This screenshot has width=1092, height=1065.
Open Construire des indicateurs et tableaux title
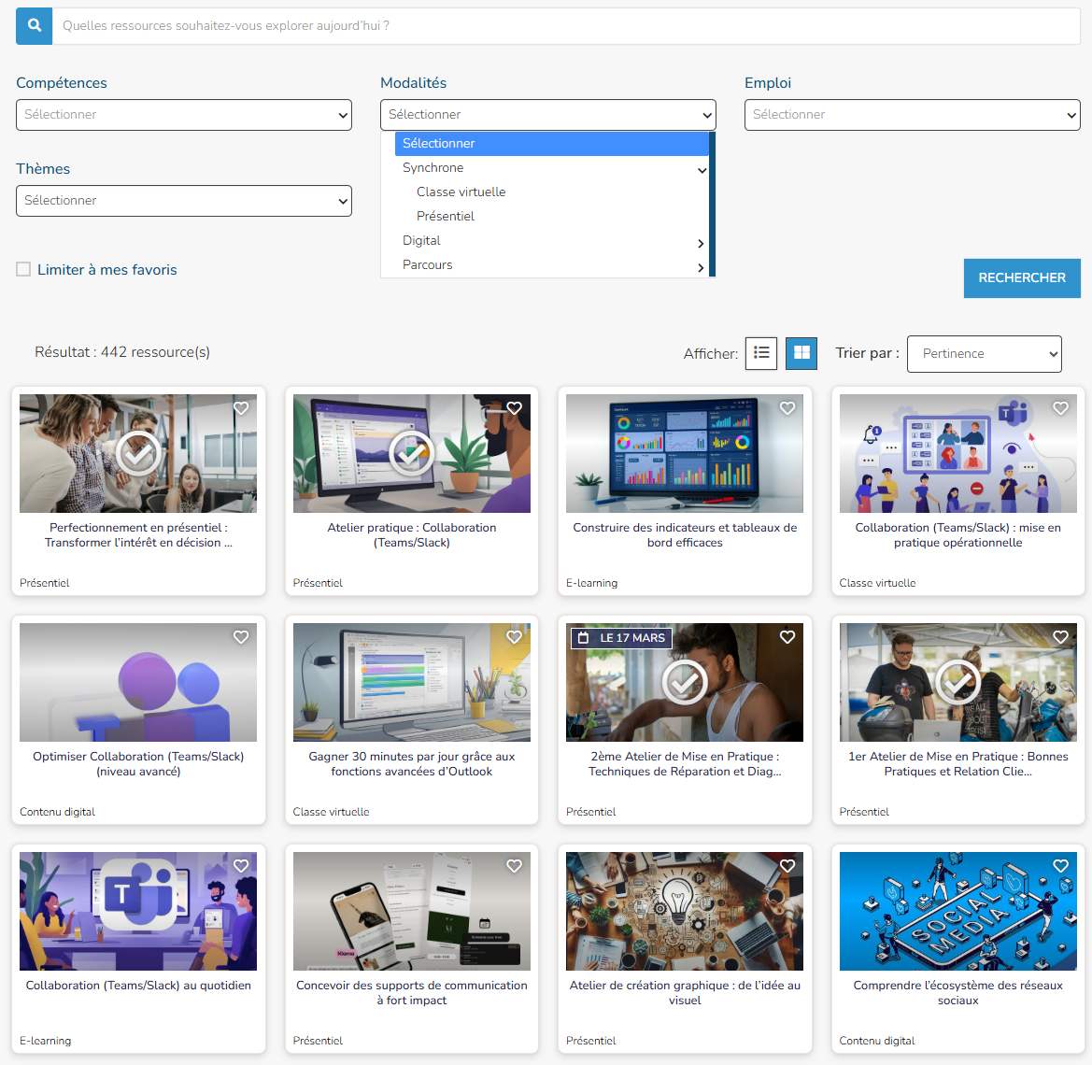point(685,535)
